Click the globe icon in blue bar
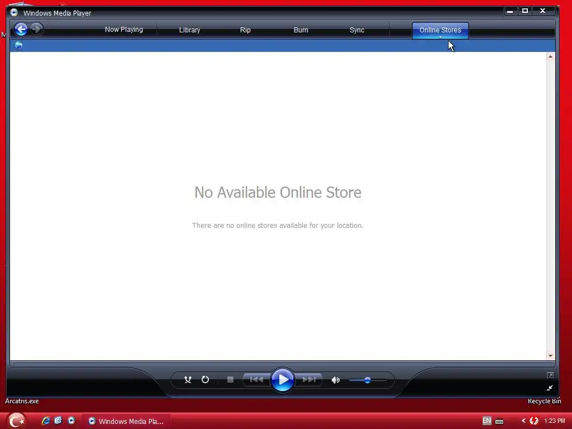The image size is (572, 429). coord(18,45)
